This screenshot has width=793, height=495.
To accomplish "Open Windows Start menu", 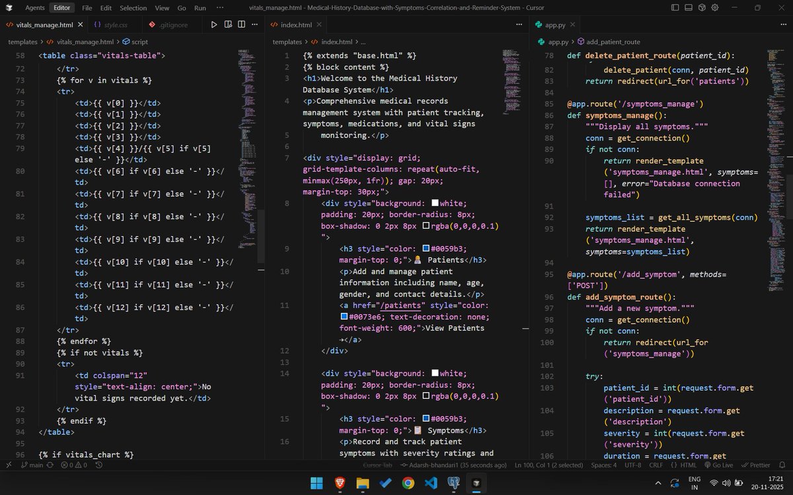I will tap(317, 483).
